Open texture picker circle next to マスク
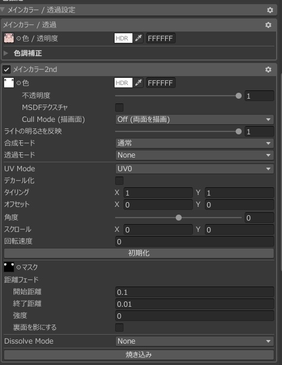 pos(18,268)
